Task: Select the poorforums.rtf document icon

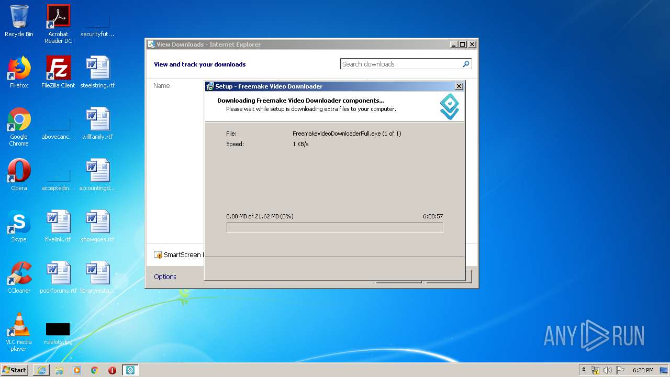Action: click(58, 278)
